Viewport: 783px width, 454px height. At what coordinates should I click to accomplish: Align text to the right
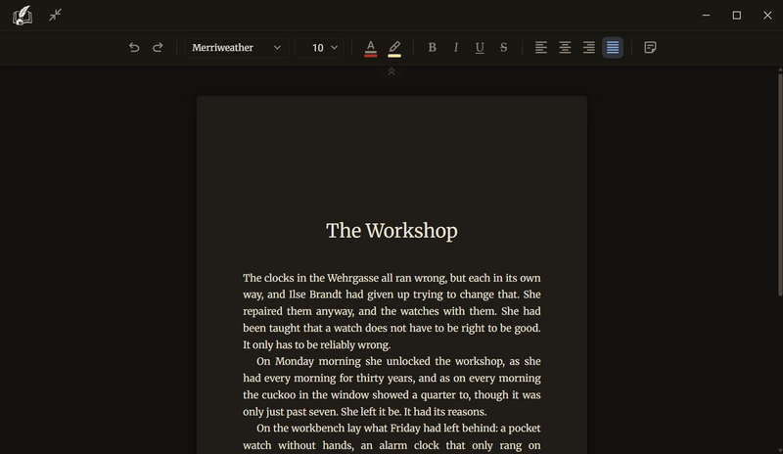click(589, 47)
